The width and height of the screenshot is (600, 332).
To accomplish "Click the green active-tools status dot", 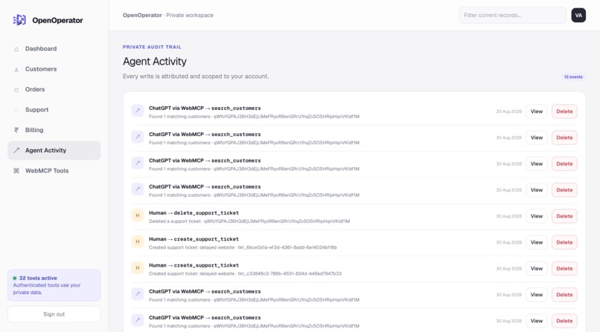I will point(15,279).
